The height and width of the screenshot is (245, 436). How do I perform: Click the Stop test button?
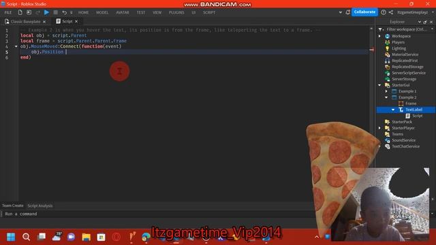coord(56,12)
